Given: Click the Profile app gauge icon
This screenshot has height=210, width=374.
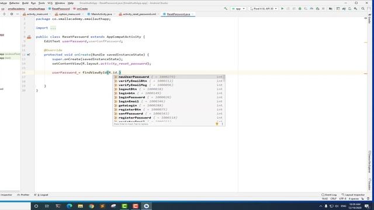Looking at the screenshot, I should coord(311,9).
